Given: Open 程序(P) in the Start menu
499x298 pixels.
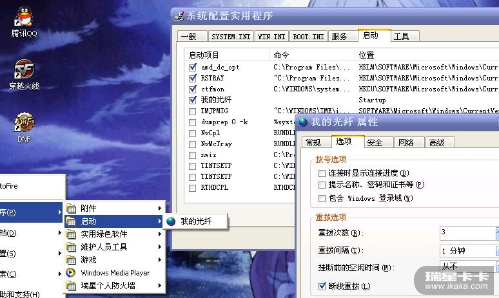Looking at the screenshot, I should (x=31, y=212).
